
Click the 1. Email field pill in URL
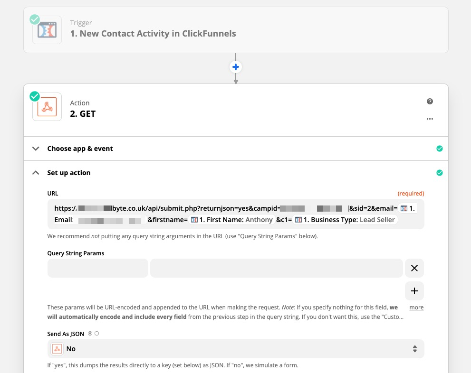[407, 208]
